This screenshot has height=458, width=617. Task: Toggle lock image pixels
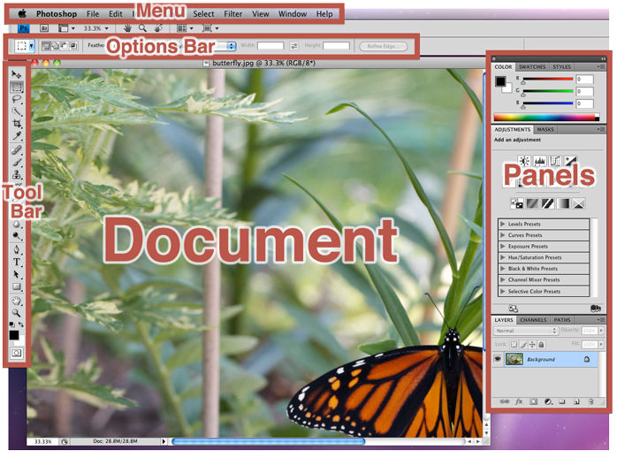(523, 345)
